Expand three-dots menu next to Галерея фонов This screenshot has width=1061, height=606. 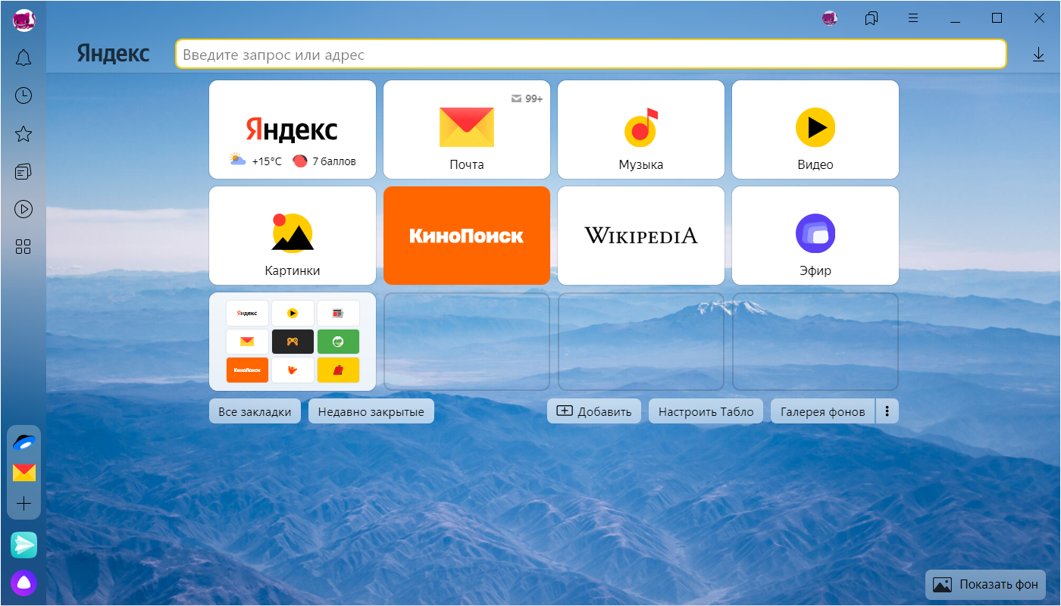887,411
